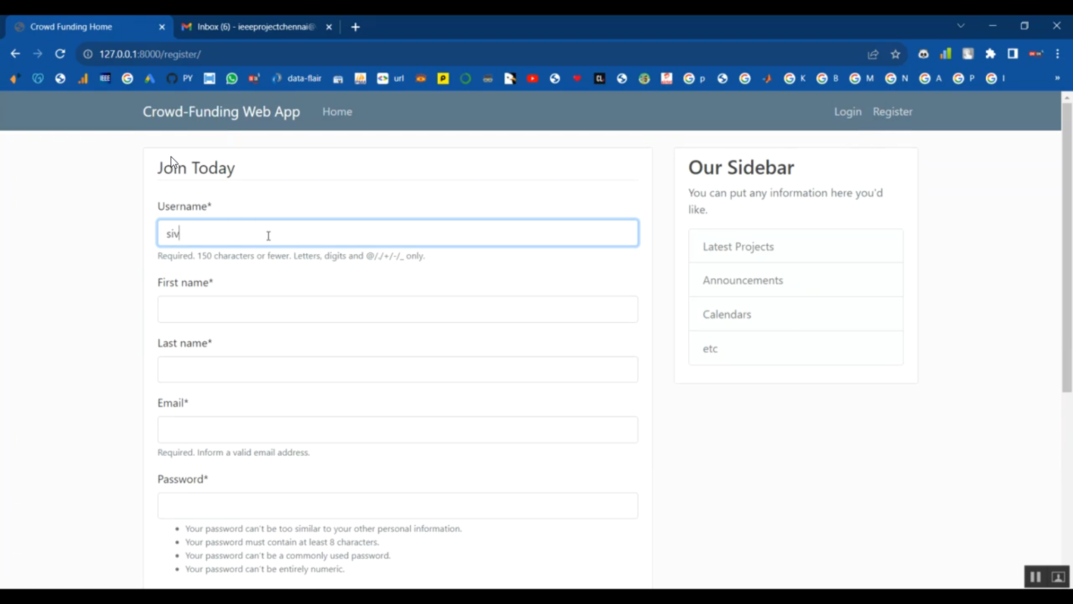Reload the registration page
Image resolution: width=1073 pixels, height=604 pixels.
point(60,54)
